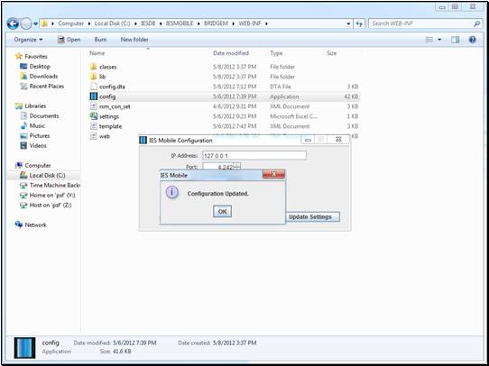The width and height of the screenshot is (489, 366).
Task: Click OK in the Configuration Updated dialog
Action: pyautogui.click(x=222, y=211)
